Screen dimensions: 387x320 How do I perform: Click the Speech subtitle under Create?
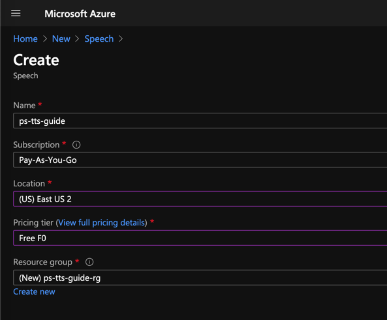tap(25, 76)
